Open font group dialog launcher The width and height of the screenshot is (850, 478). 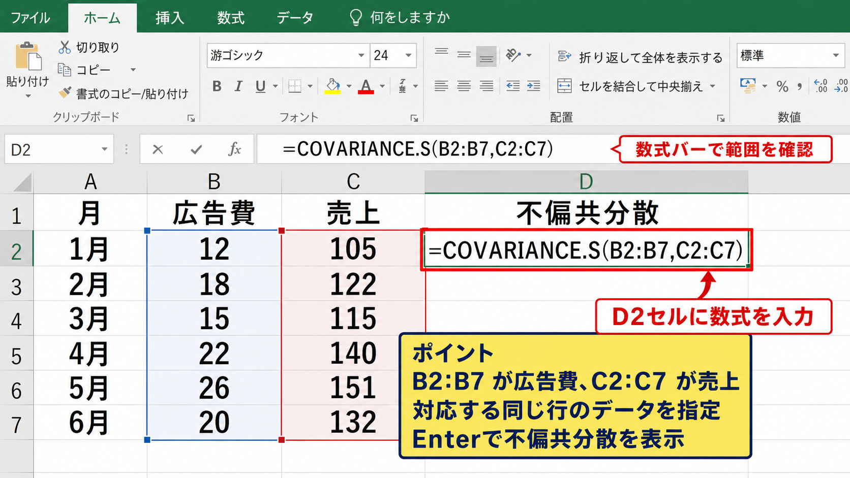click(x=414, y=118)
